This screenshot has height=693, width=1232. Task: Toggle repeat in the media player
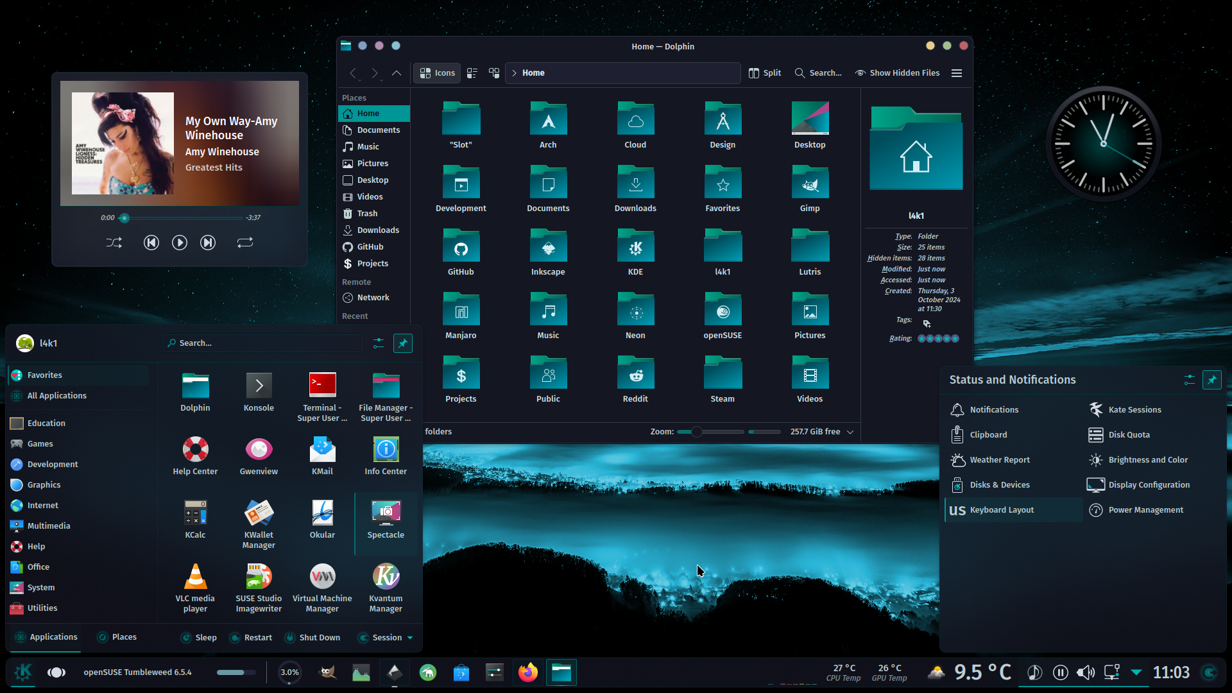pos(245,243)
